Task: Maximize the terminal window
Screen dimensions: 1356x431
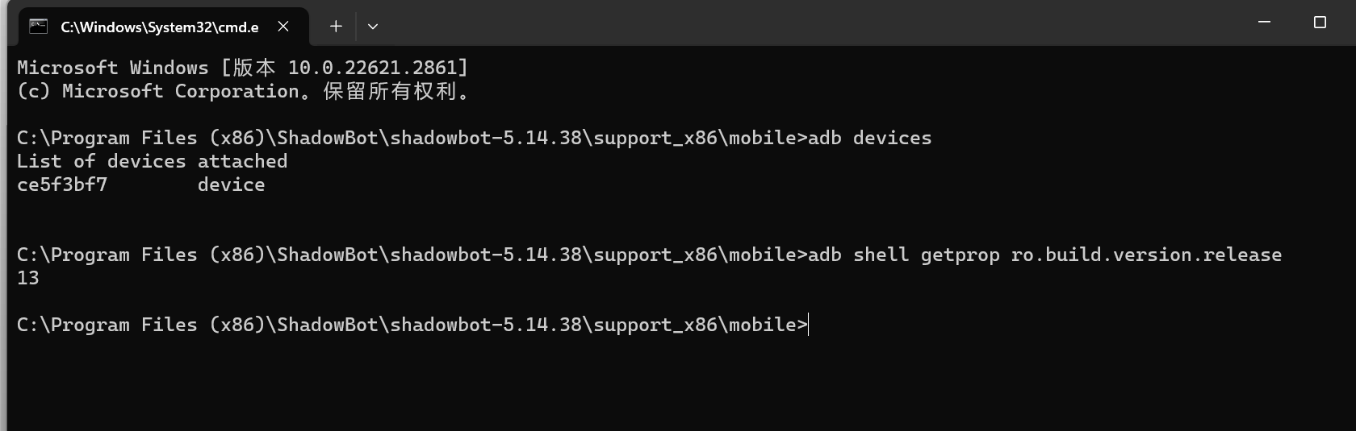Action: 1320,23
